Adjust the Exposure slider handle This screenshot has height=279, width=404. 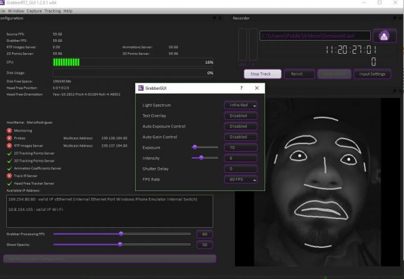(194, 147)
